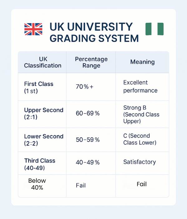This screenshot has width=187, height=219.
Task: Select the Below 40% classification cell
Action: 37,184
